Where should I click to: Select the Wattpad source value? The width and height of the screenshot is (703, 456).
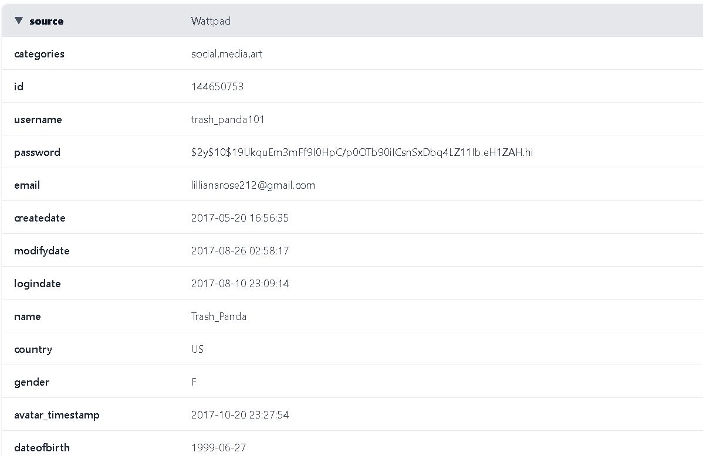tap(211, 21)
